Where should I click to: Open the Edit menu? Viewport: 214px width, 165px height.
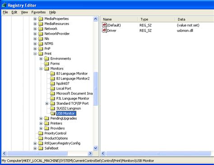(x=14, y=12)
